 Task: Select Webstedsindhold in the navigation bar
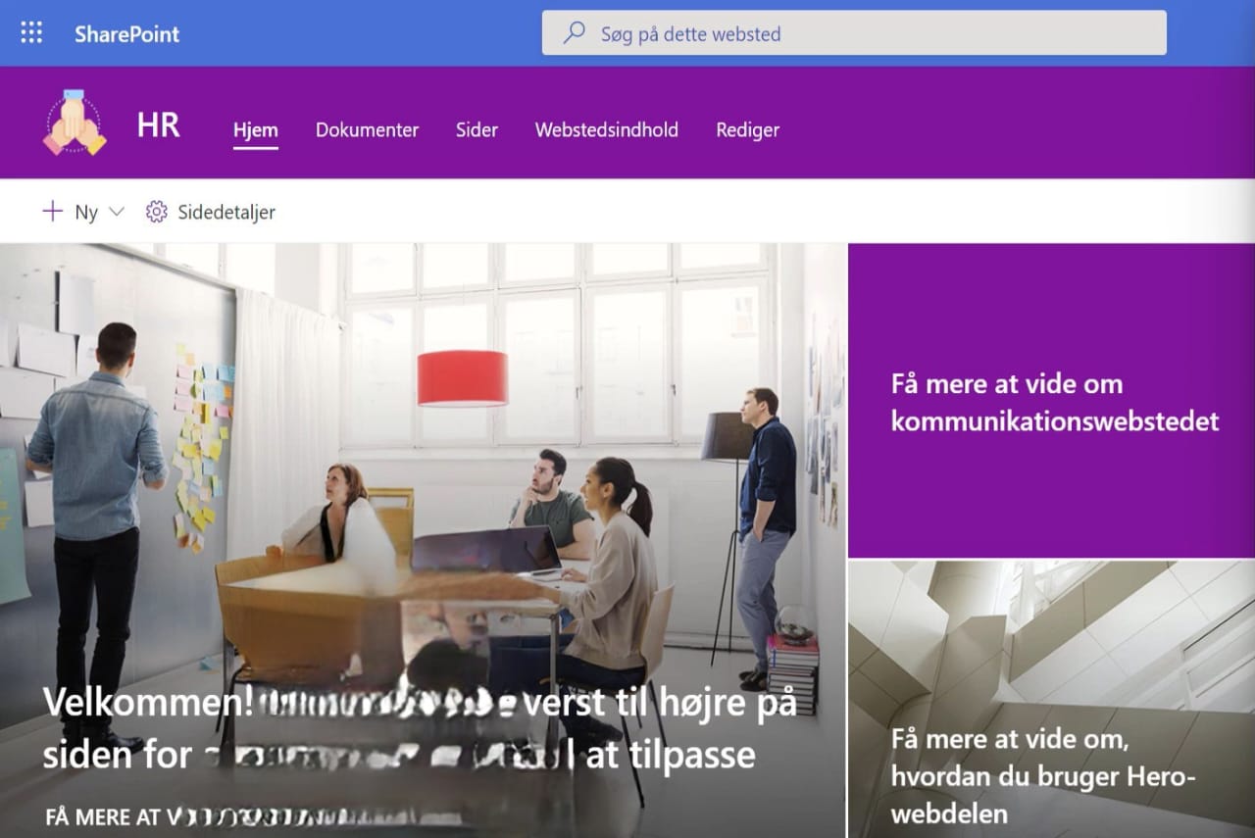607,129
